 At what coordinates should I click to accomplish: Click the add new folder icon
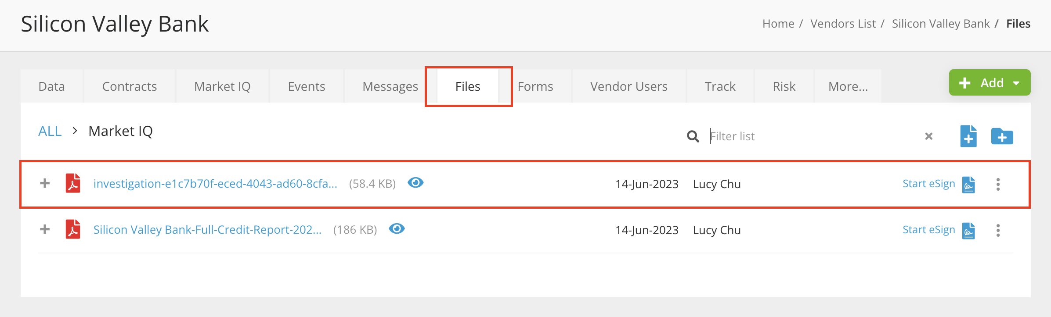1002,136
